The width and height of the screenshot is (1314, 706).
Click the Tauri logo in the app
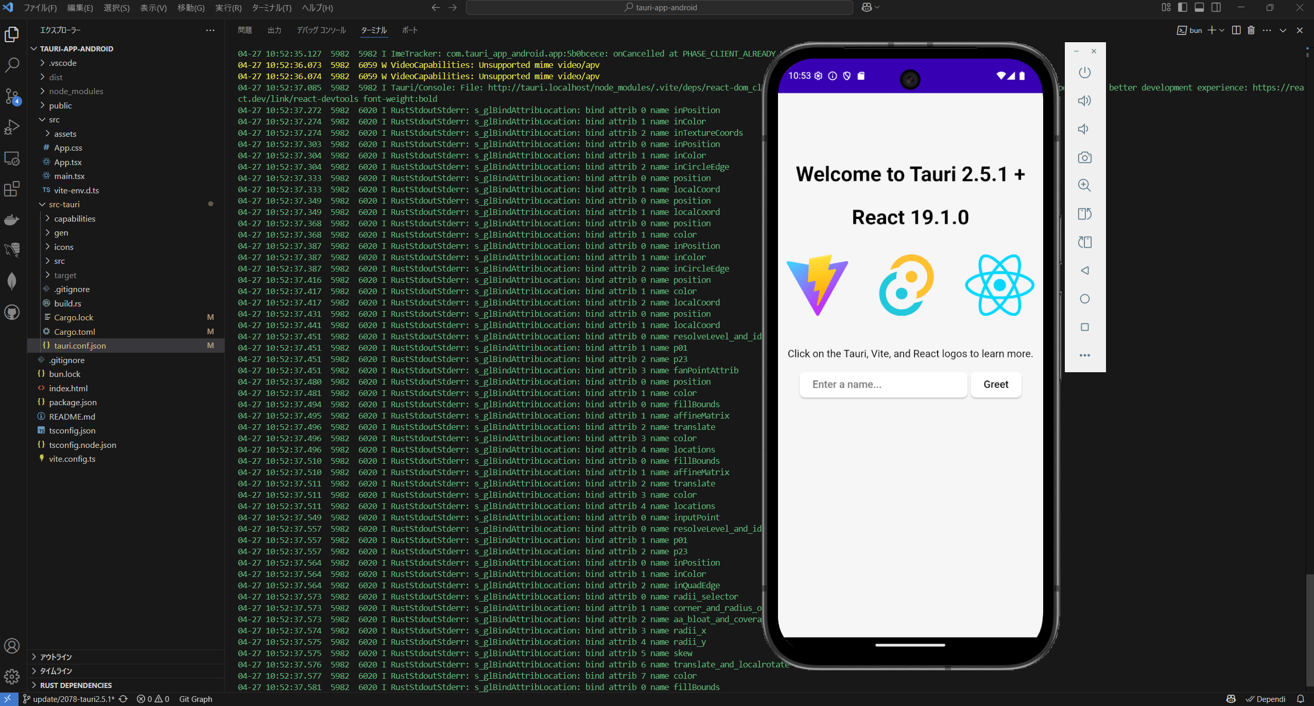(906, 285)
